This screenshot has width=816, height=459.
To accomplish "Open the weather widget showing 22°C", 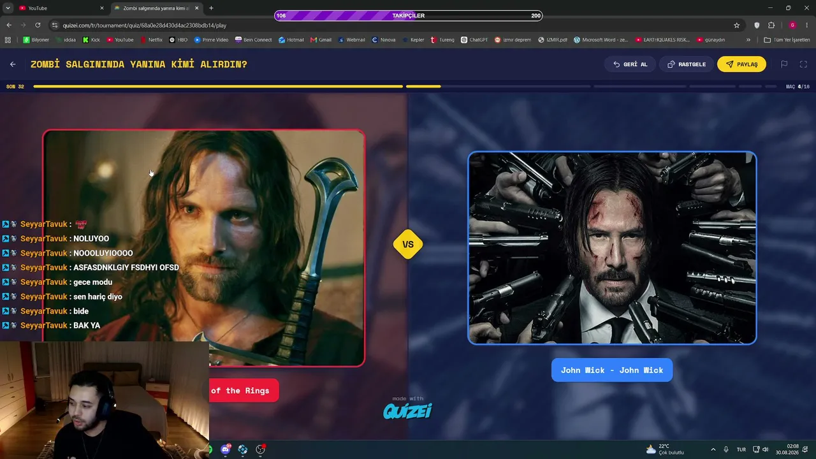I will pos(665,449).
